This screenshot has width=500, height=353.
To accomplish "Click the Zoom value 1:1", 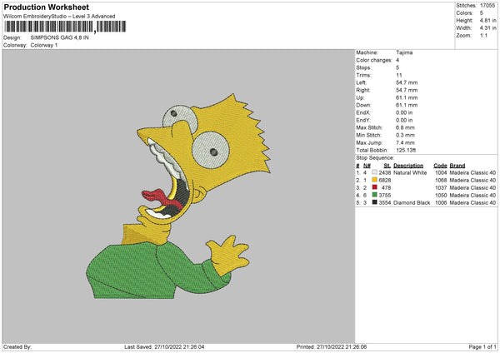I will point(483,35).
